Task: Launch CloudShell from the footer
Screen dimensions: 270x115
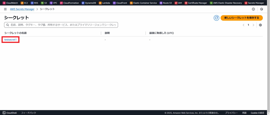Action: (x=10, y=113)
